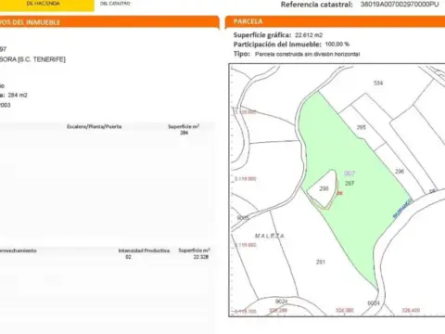Click the 284 value under 'Superficie m²'

coord(184,133)
